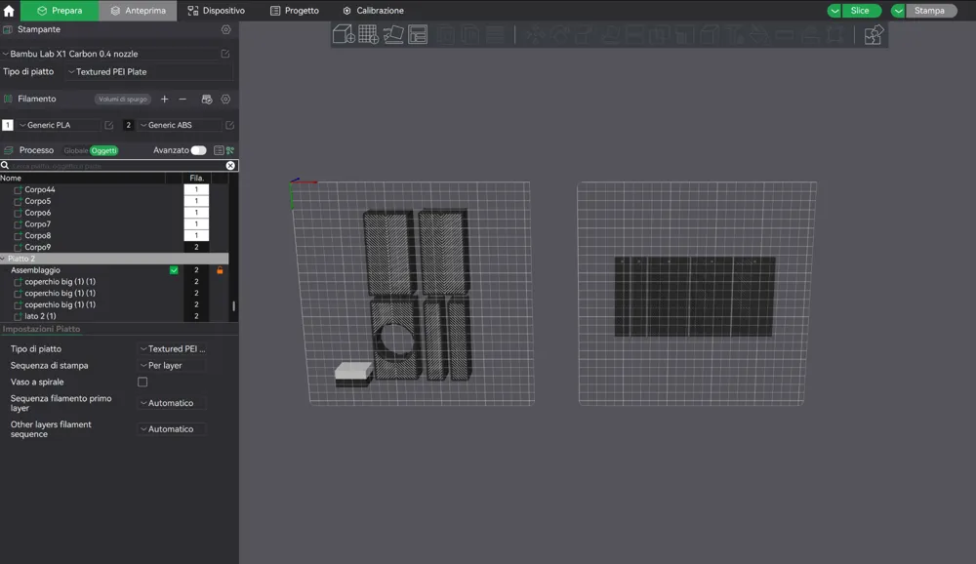Open Sequenza filamento primo layer dropdown
The height and width of the screenshot is (564, 976).
tap(173, 403)
